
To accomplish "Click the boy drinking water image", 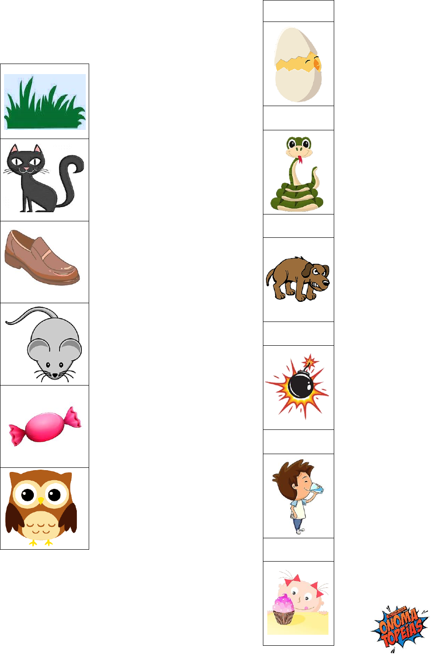I will coord(298,496).
